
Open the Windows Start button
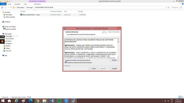pyautogui.click(x=3, y=101)
